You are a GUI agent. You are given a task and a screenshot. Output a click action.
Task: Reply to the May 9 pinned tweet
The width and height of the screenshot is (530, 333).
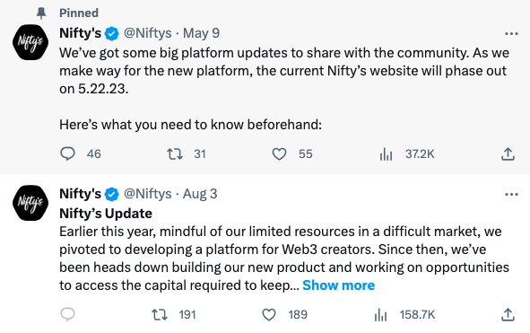pyautogui.click(x=67, y=154)
